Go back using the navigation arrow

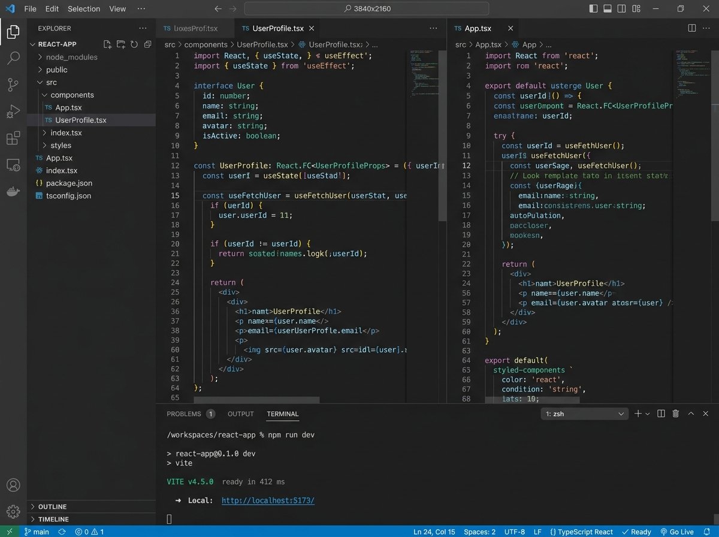pyautogui.click(x=218, y=9)
